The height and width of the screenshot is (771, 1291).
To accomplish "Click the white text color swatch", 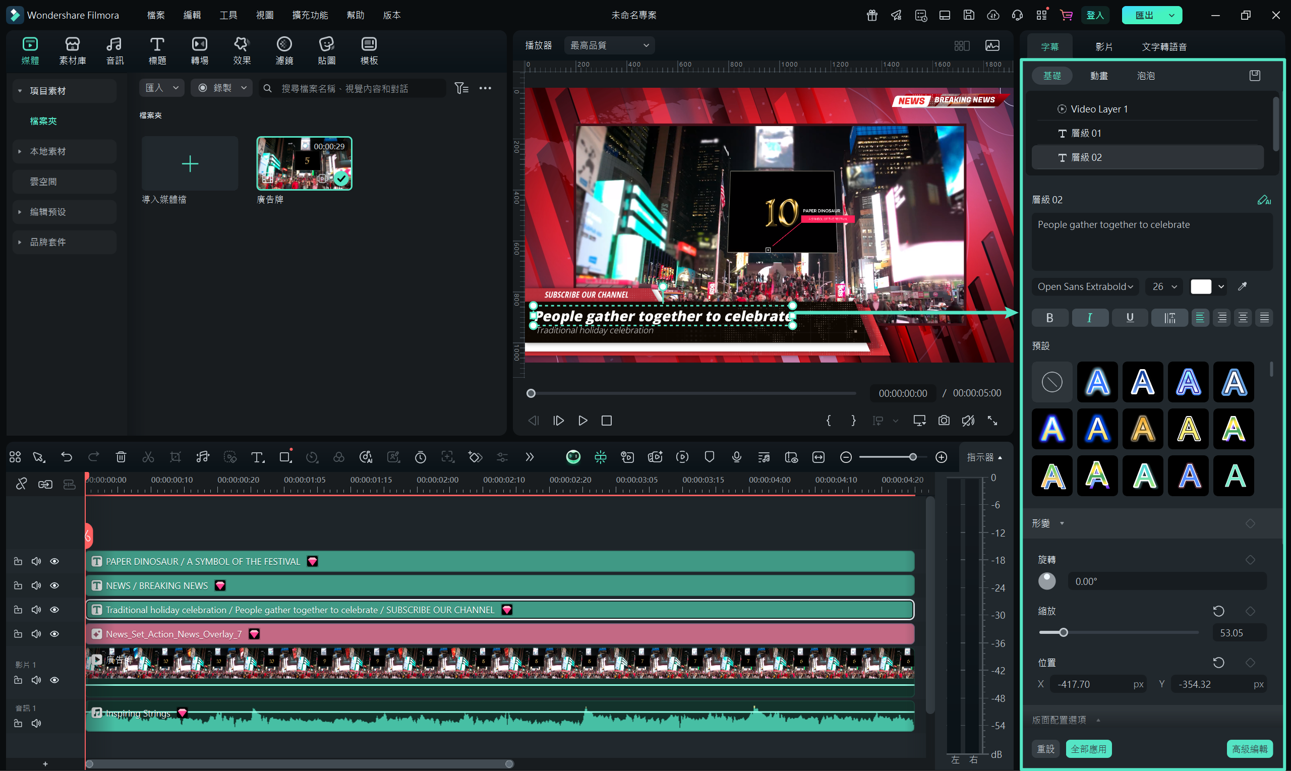I will pyautogui.click(x=1201, y=286).
